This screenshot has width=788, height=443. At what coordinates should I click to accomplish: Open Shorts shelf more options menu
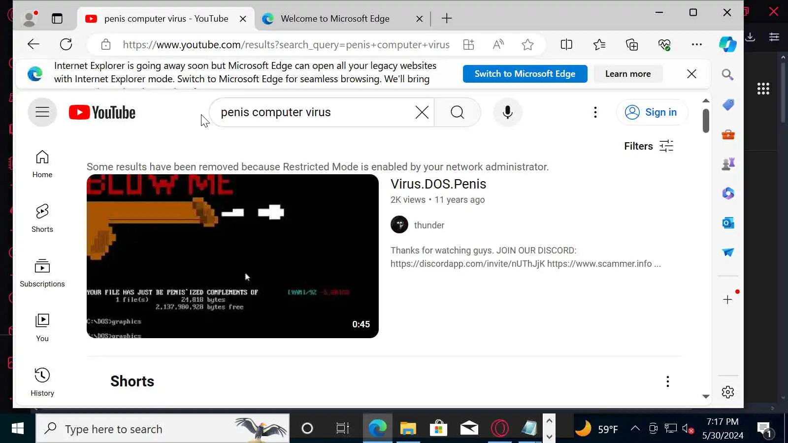click(667, 381)
